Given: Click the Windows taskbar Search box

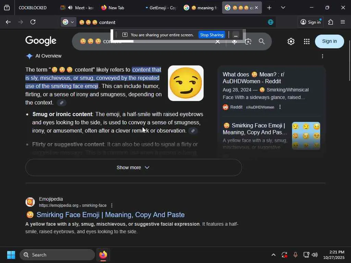Looking at the screenshot, I should pos(57,255).
